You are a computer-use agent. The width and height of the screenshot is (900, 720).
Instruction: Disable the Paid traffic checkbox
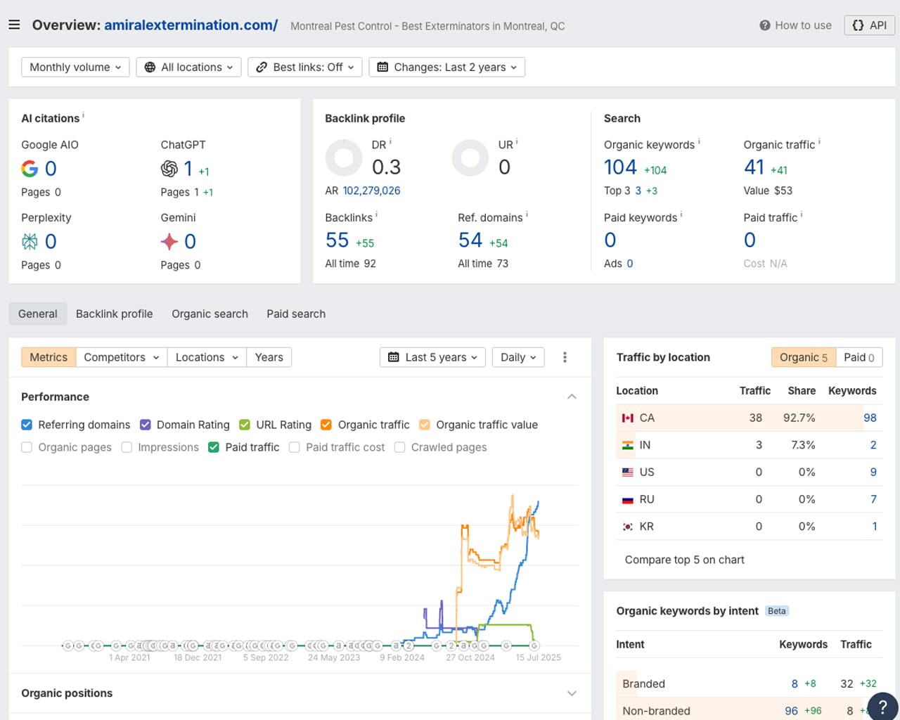coord(214,447)
